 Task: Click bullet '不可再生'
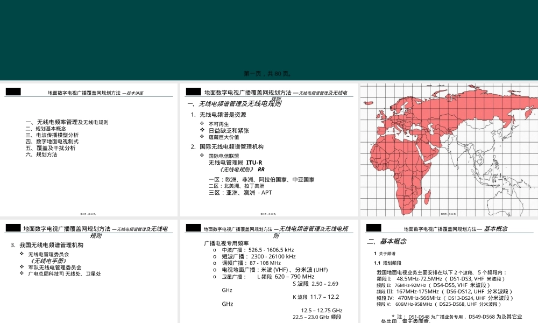click(218, 124)
